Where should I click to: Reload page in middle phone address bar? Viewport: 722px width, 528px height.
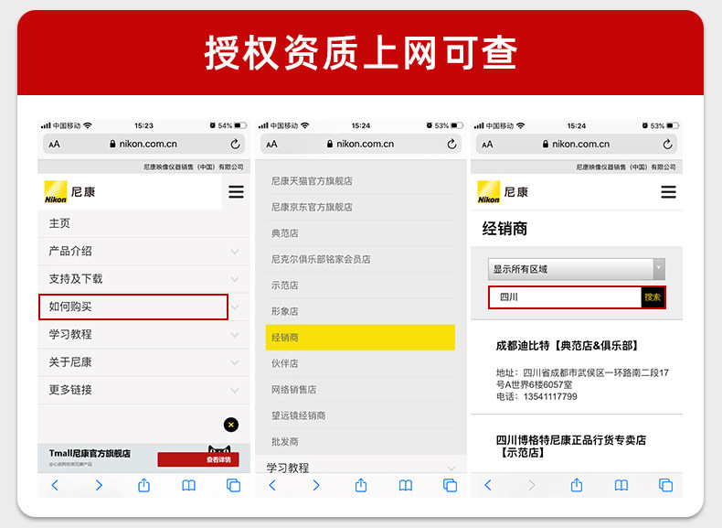[x=451, y=145]
